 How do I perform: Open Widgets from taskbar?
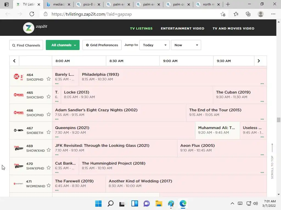tap(134, 203)
